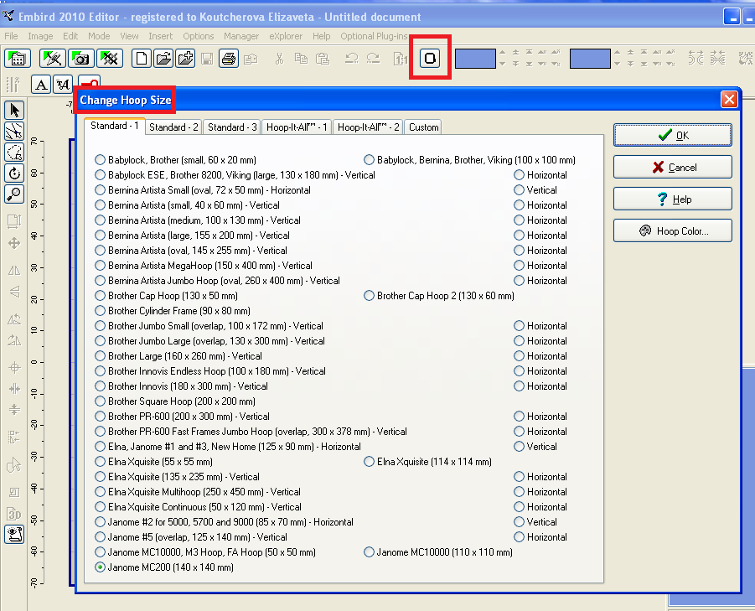The image size is (755, 611).
Task: Select Brother Square Hoop (200 x 200 mm)
Action: (101, 401)
